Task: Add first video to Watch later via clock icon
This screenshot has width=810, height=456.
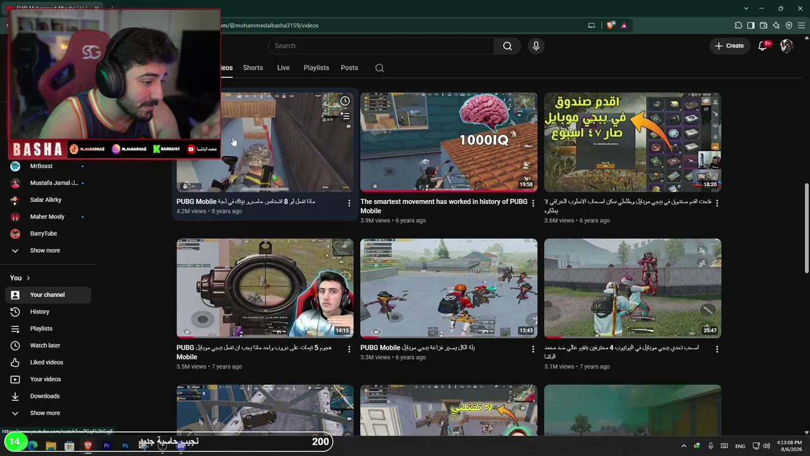Action: click(x=345, y=101)
